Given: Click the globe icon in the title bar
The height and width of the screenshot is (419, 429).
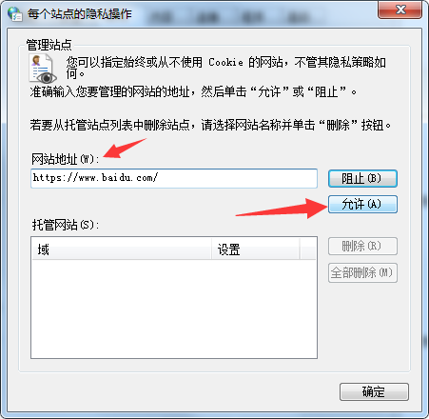Looking at the screenshot, I should [14, 14].
